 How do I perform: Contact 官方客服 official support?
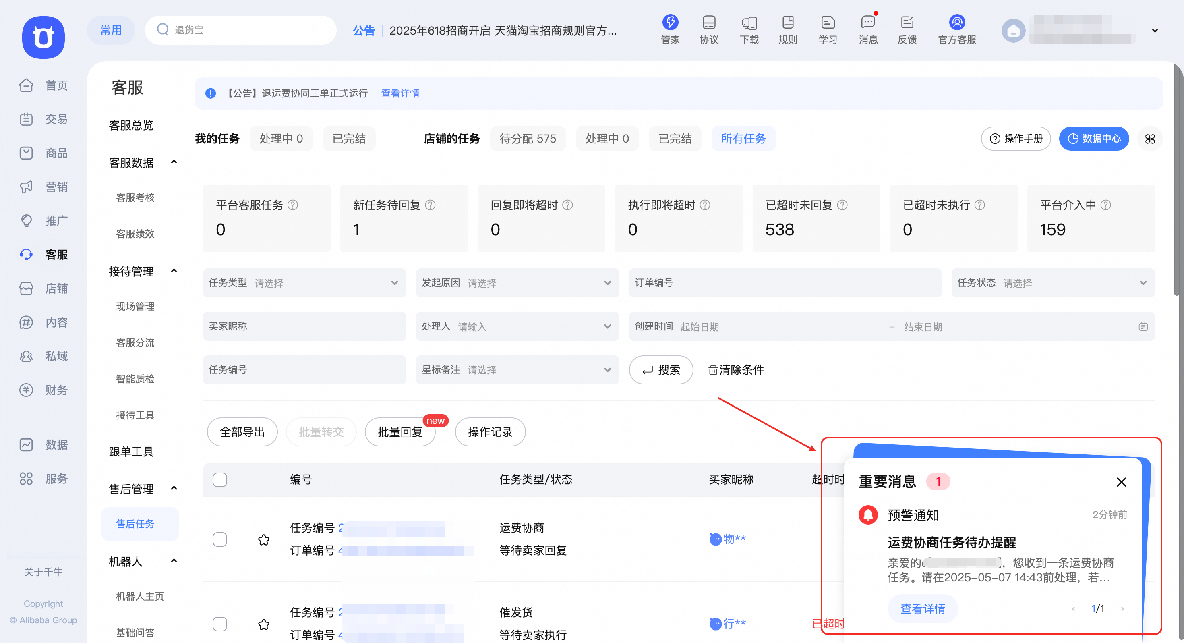tap(956, 30)
